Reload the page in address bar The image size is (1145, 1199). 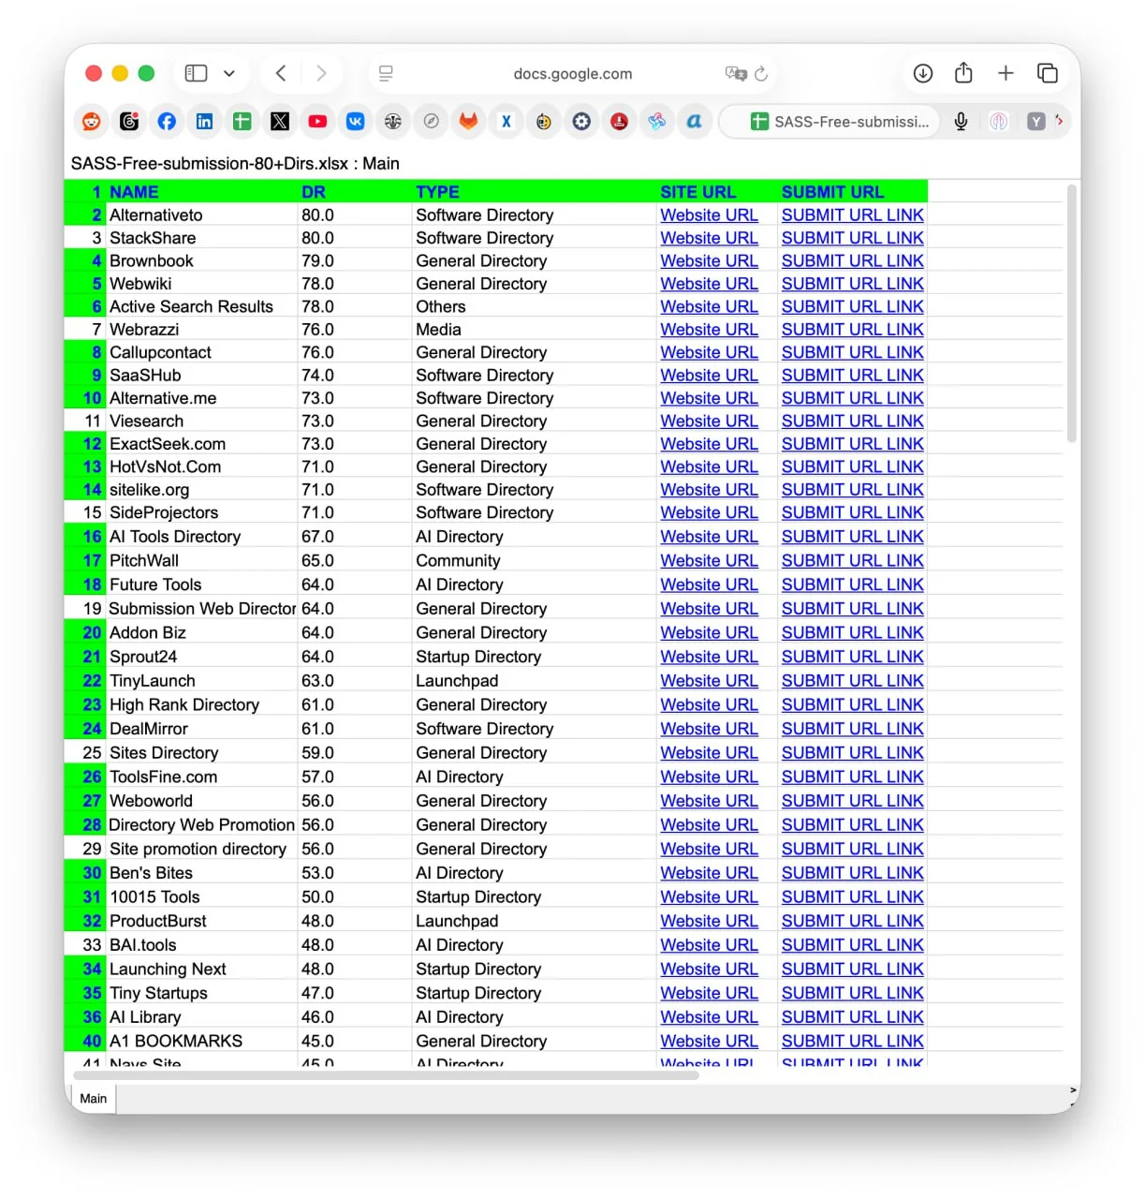pyautogui.click(x=761, y=73)
